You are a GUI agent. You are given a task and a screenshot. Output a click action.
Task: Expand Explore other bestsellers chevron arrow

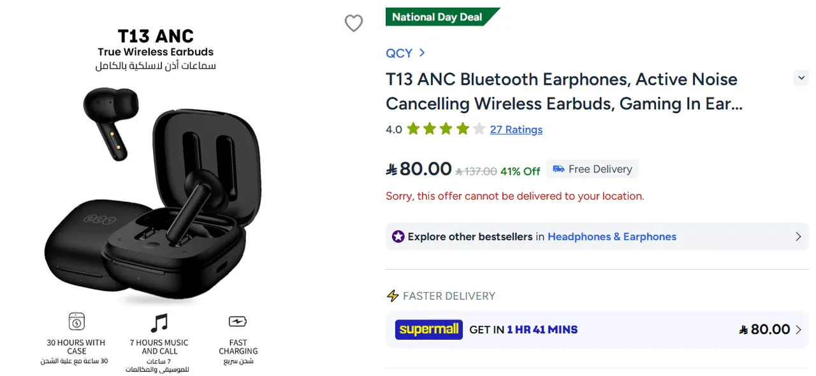coord(798,237)
